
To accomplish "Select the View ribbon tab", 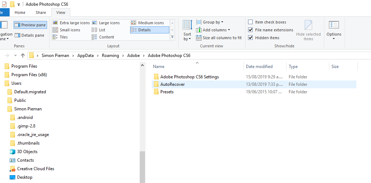I will [61, 12].
